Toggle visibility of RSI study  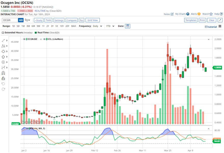27,129
